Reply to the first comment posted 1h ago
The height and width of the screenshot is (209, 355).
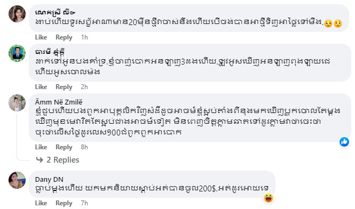pyautogui.click(x=64, y=37)
